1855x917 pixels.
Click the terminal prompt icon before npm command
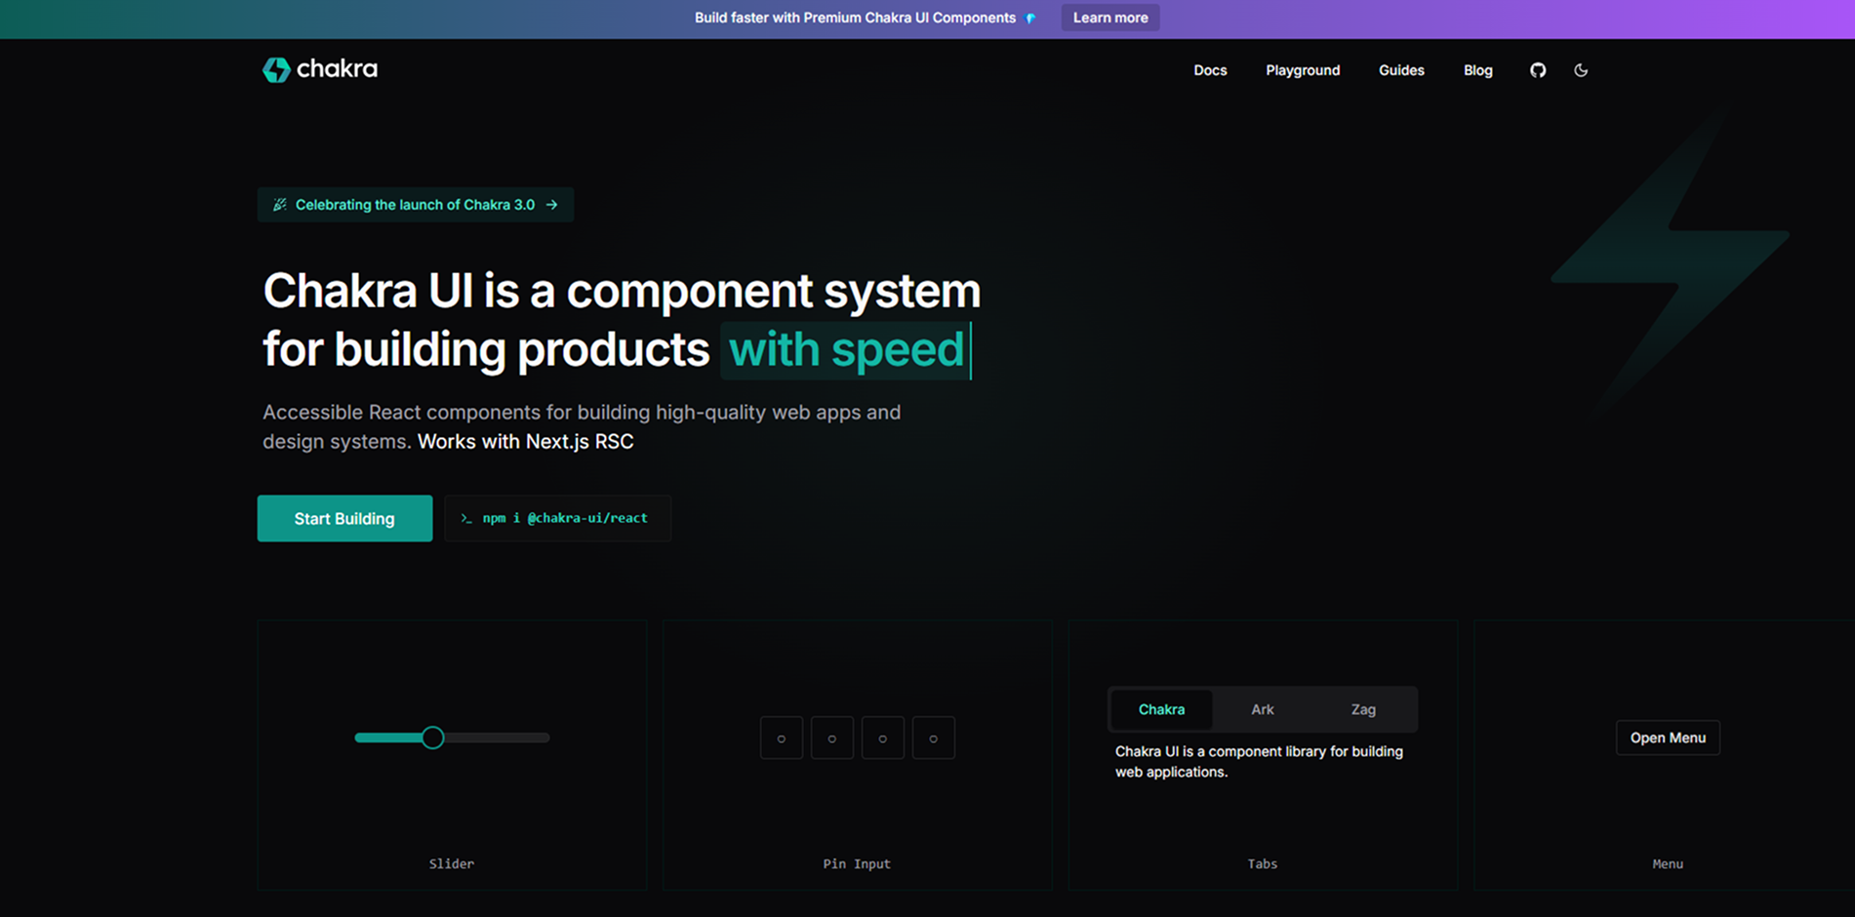(466, 519)
